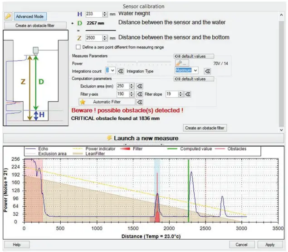Image resolution: width=288 pixels, height=252 pixels.
Task: Click the key icon beside Advanced Mode
Action: 8,16
